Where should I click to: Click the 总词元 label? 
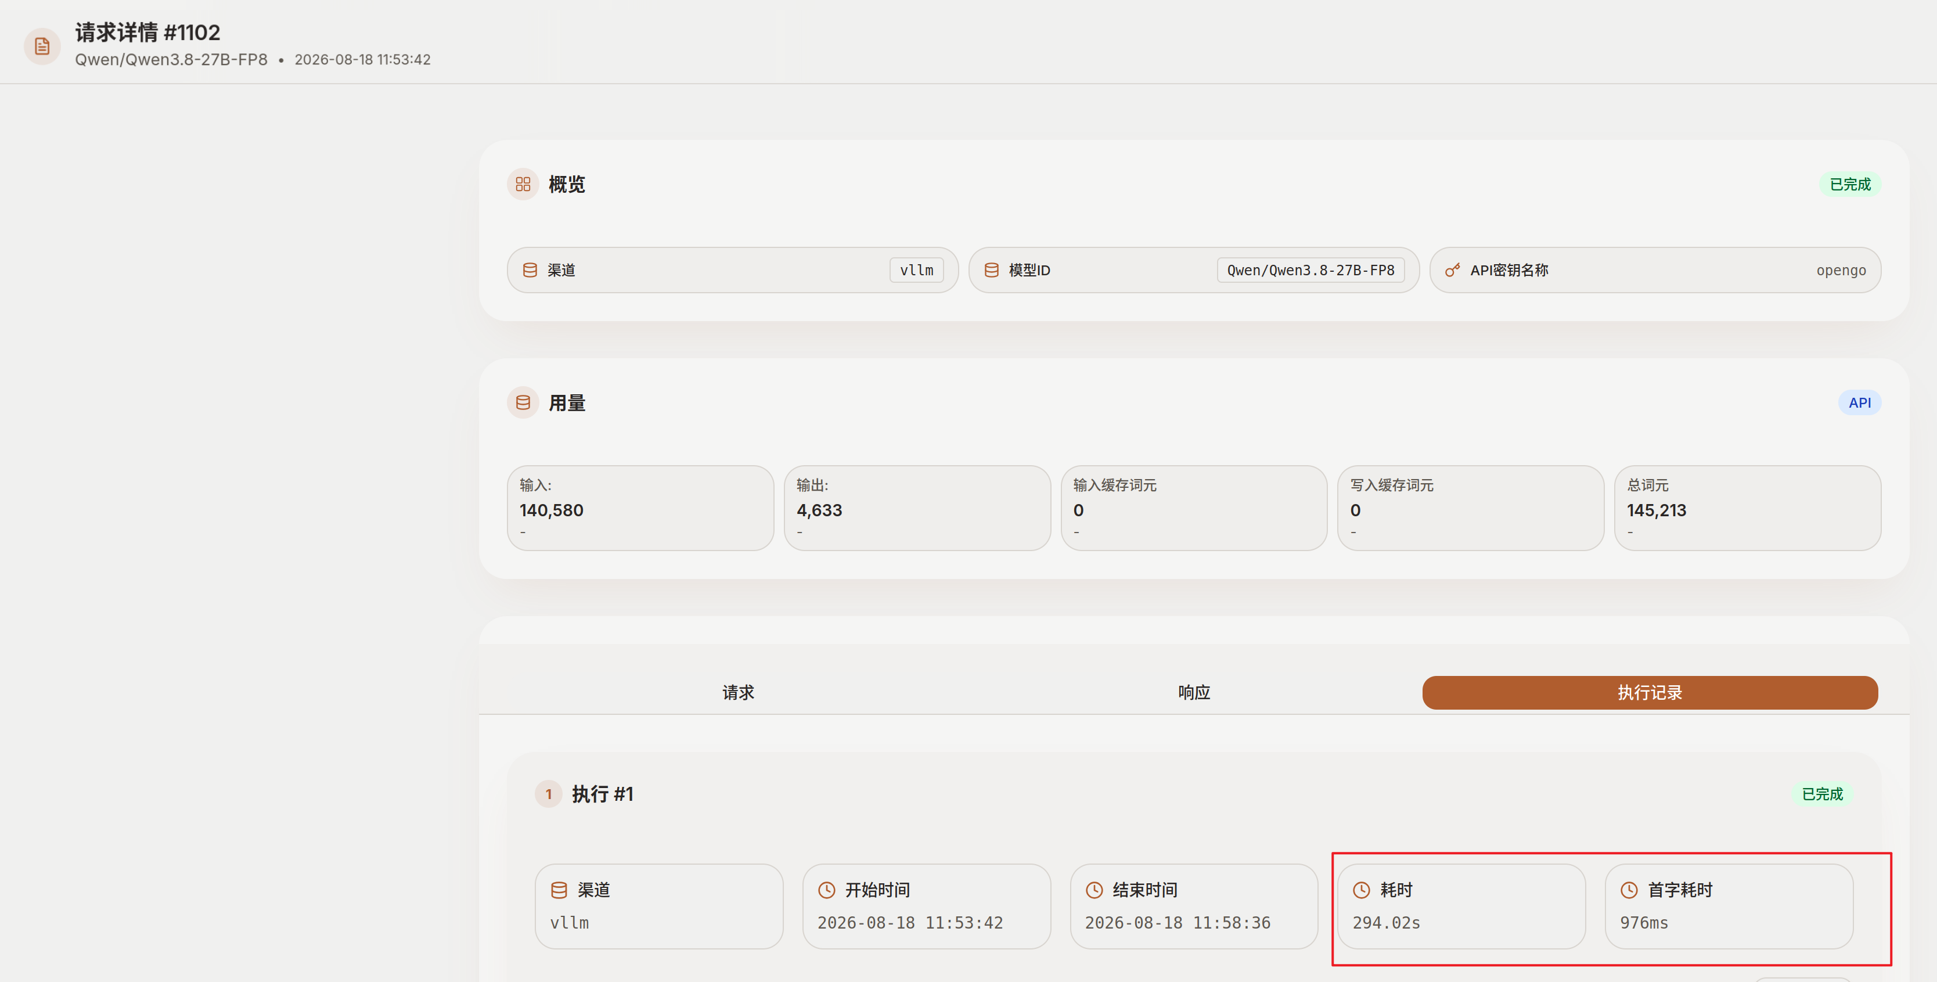click(x=1647, y=485)
